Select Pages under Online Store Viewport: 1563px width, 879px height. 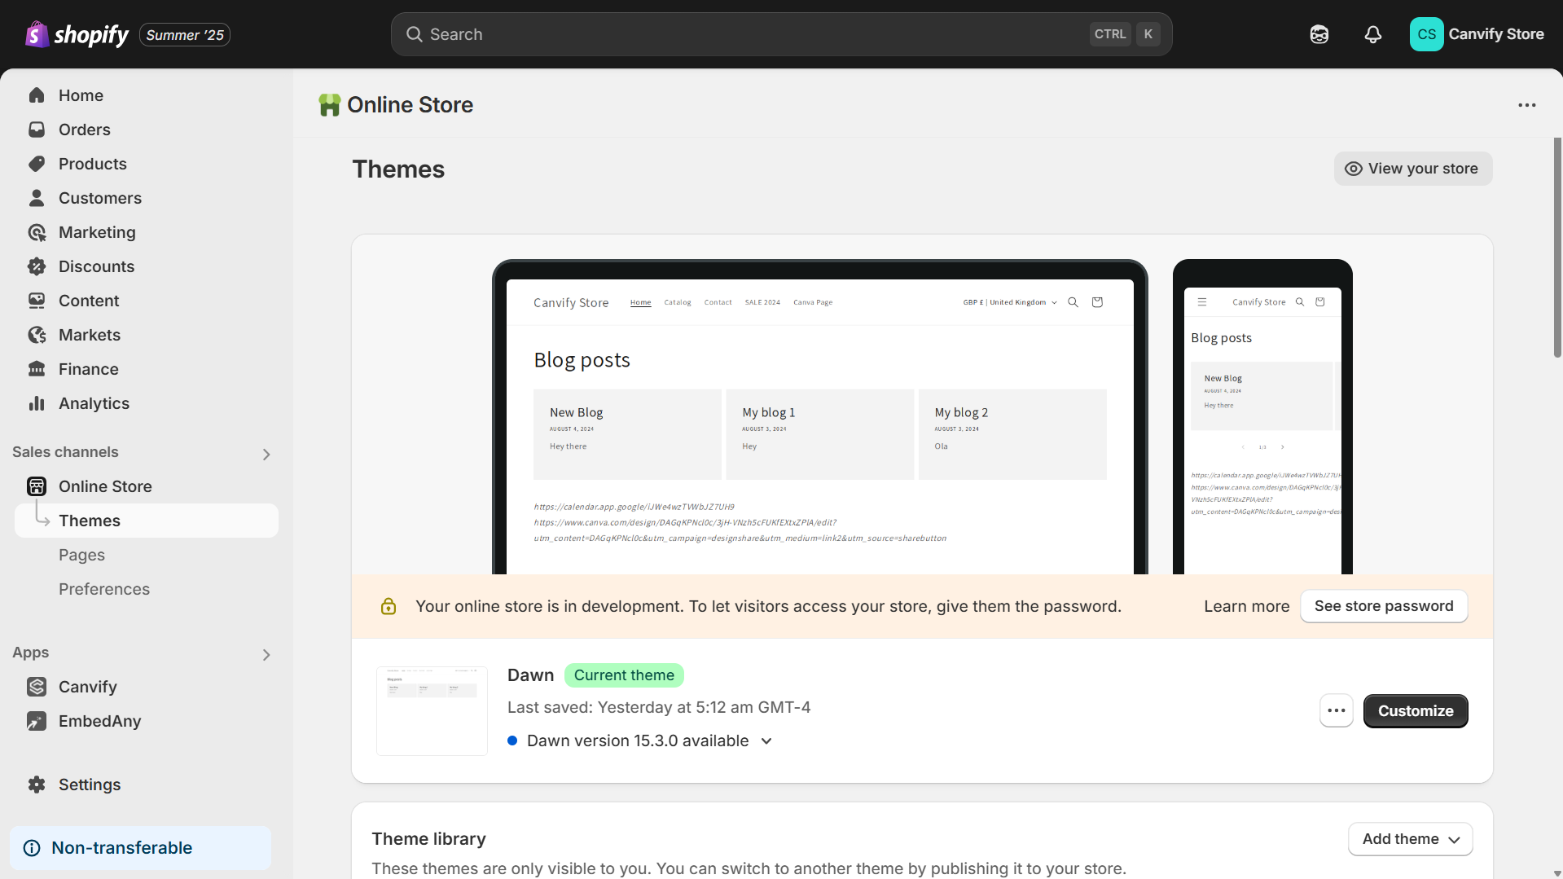pyautogui.click(x=81, y=555)
